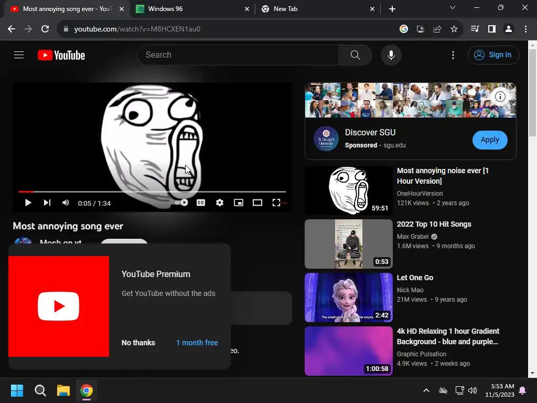Click the page vertical scrollbar
The image size is (537, 403).
pyautogui.click(x=532, y=92)
